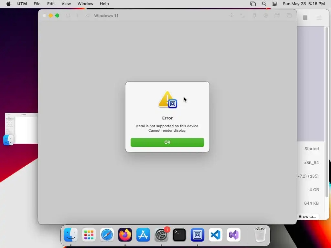
Task: Click the date and time in menu bar
Action: point(304,4)
